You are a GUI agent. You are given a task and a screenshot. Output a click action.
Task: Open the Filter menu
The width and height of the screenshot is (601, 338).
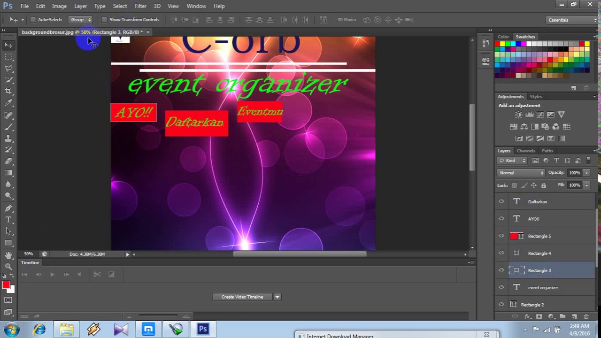pyautogui.click(x=140, y=6)
